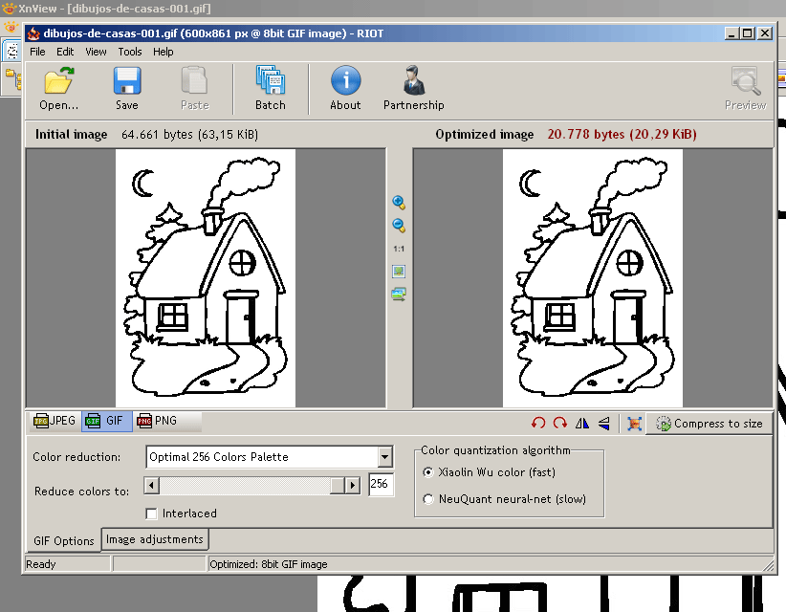Click the Reduce colors slider thumb
The width and height of the screenshot is (786, 612).
tap(338, 485)
